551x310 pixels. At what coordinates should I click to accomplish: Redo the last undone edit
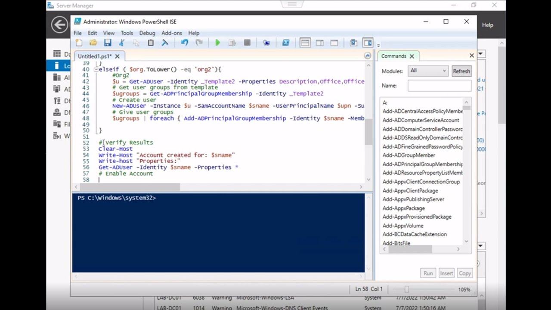pyautogui.click(x=199, y=43)
